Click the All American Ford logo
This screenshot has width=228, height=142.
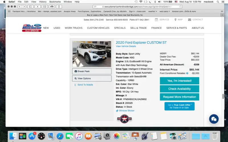pos(32,28)
